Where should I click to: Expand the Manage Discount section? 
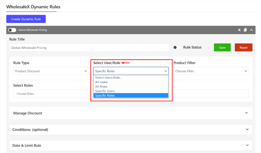tap(131, 113)
